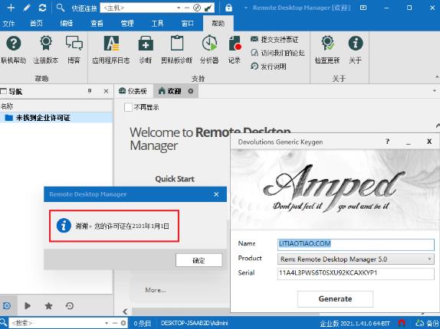Click the bottom search input field
440x329 pixels.
[x=56, y=323]
